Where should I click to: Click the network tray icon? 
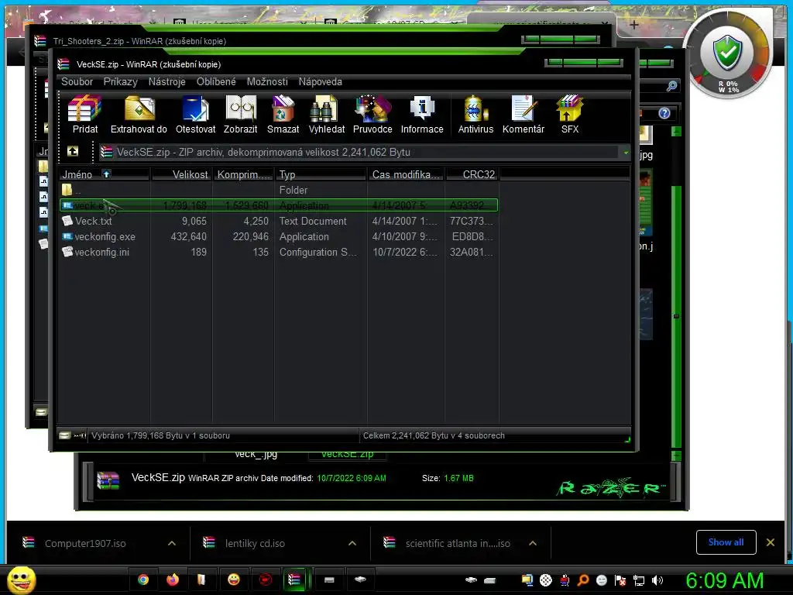tap(639, 580)
